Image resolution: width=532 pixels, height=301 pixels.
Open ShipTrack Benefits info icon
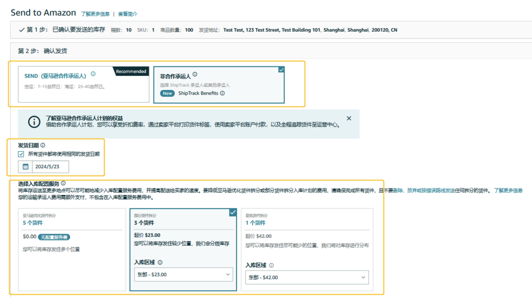click(223, 93)
